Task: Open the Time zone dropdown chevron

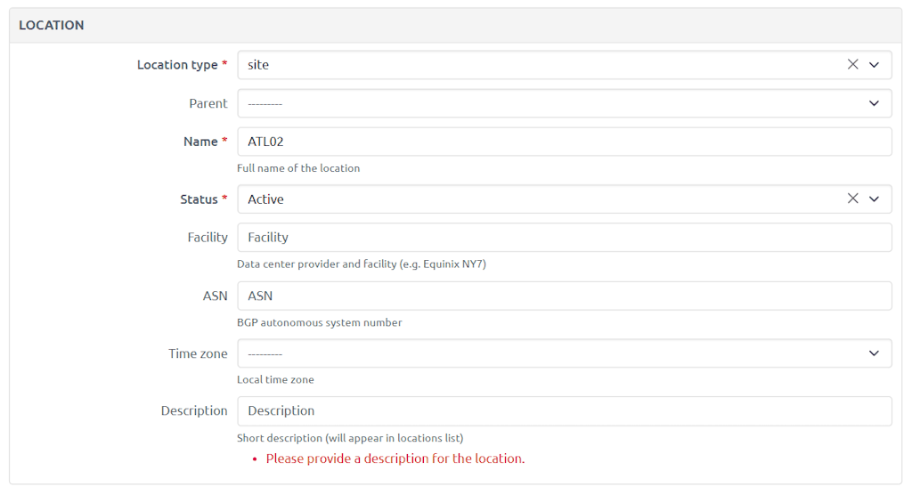Action: (x=874, y=353)
